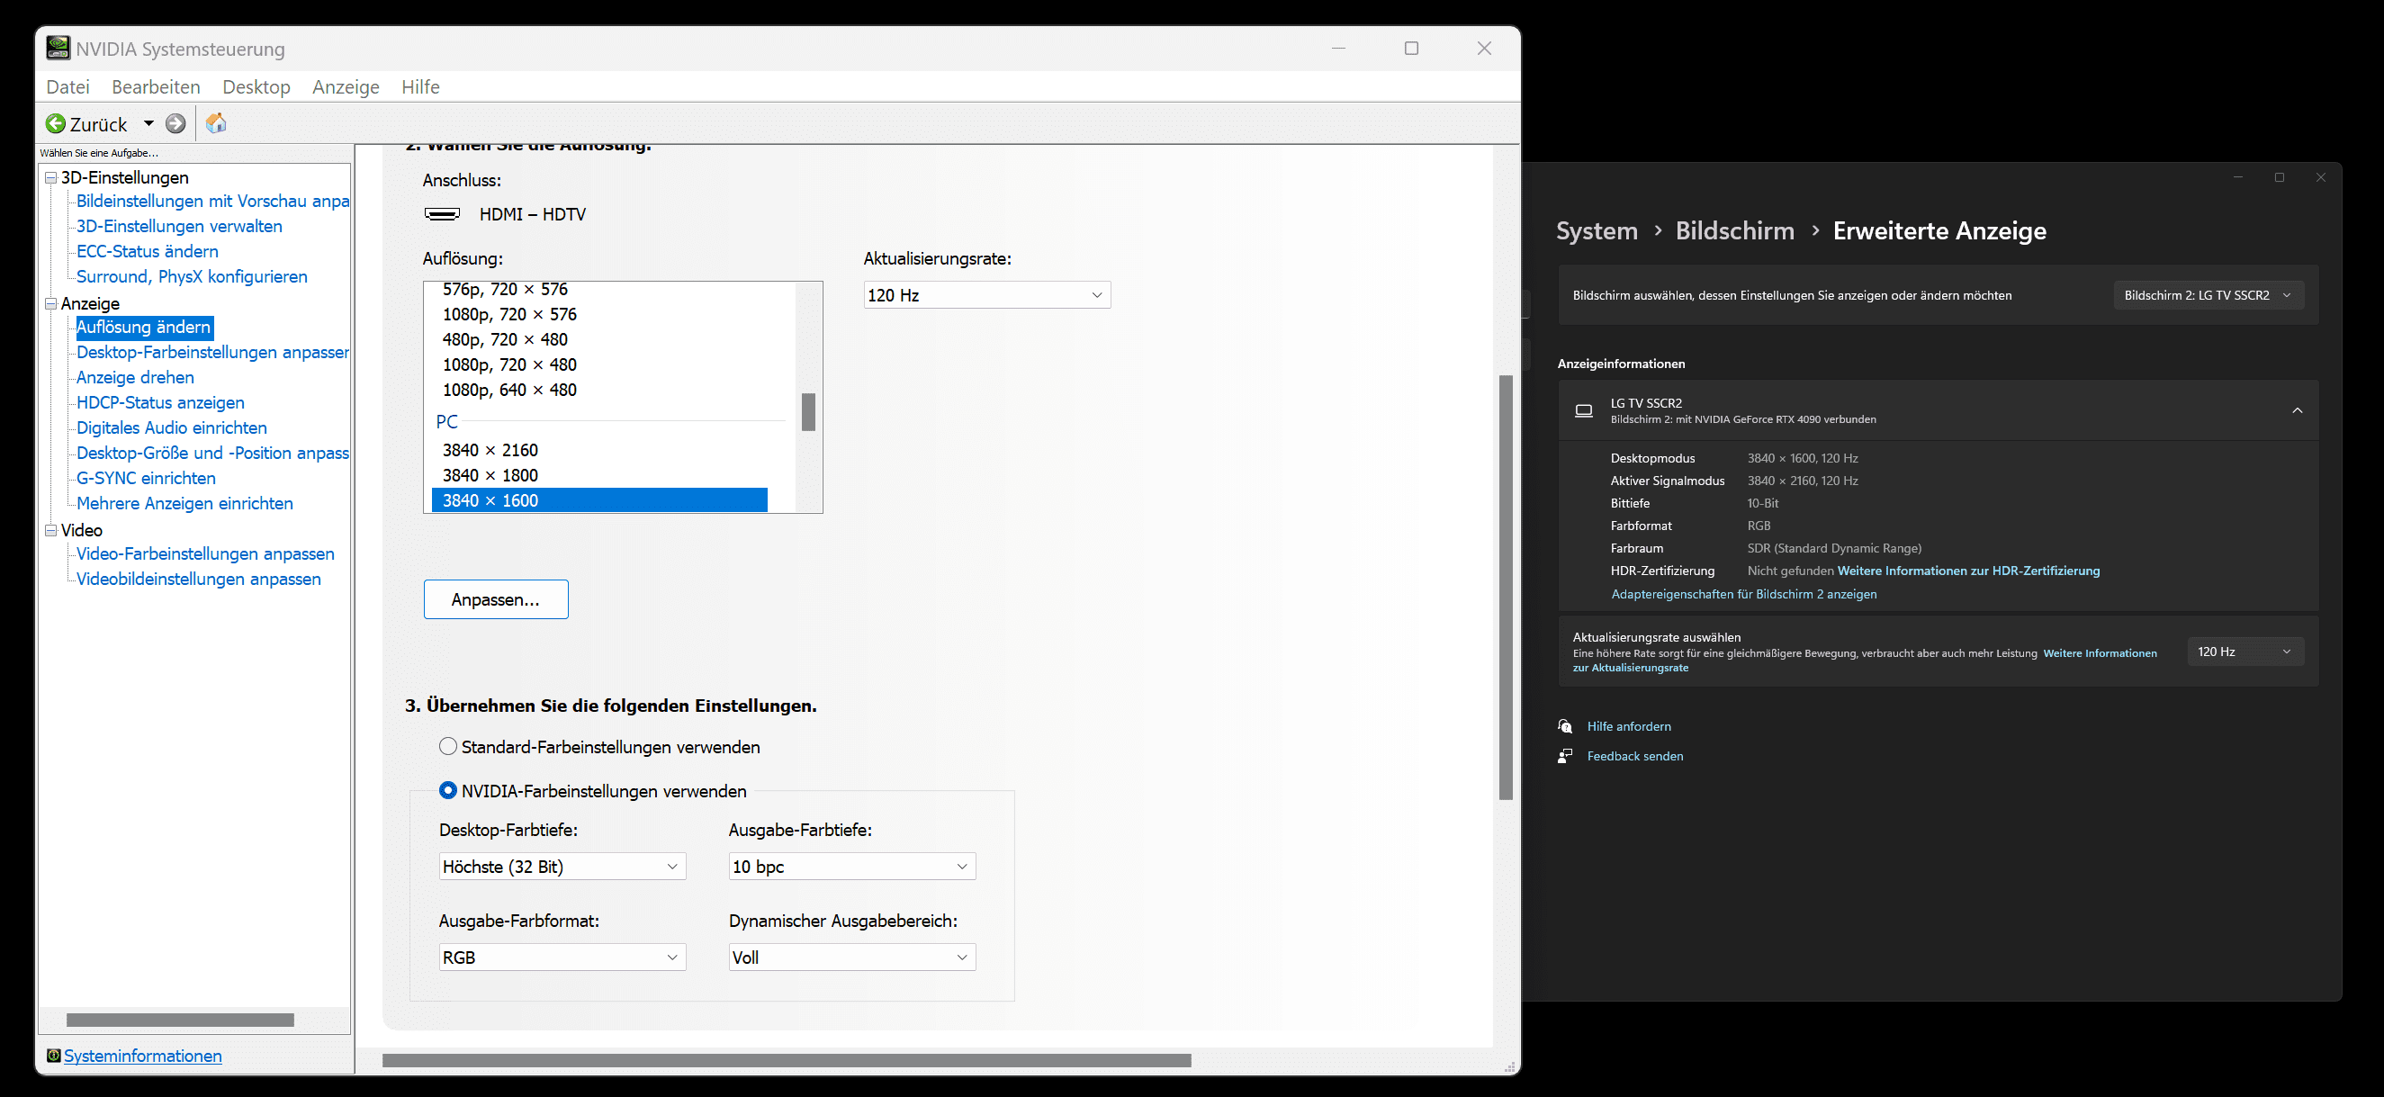This screenshot has height=1097, width=2384.
Task: Click the grey forward arrow icon
Action: coord(175,124)
